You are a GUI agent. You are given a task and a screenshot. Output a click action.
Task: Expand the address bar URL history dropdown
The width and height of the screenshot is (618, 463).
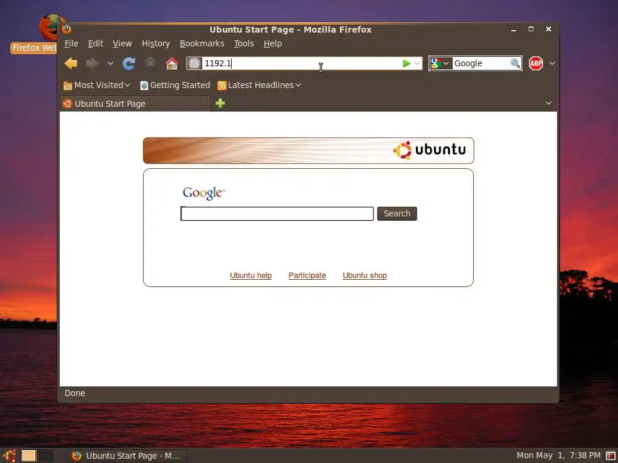click(x=417, y=63)
